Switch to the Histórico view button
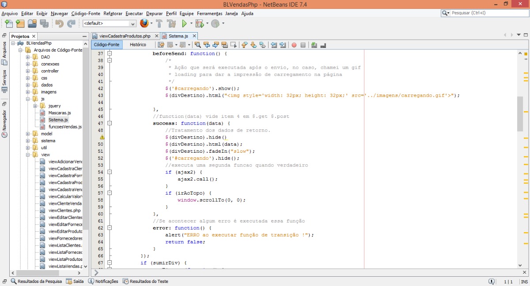530x286 pixels. [138, 45]
